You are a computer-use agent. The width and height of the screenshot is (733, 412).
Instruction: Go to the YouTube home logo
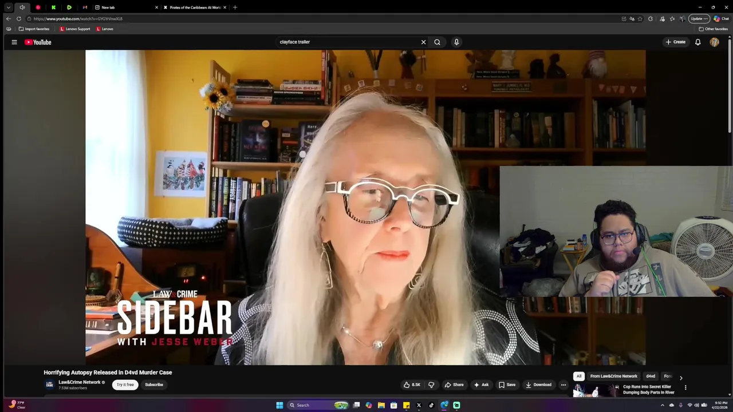[38, 42]
